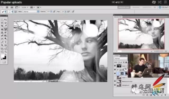The height and width of the screenshot is (99, 169).
Task: Select the Blur tool
Action: click(2, 39)
